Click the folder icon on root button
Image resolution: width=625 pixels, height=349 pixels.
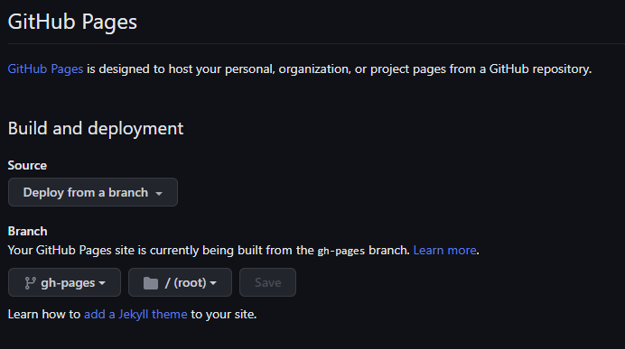pos(151,283)
